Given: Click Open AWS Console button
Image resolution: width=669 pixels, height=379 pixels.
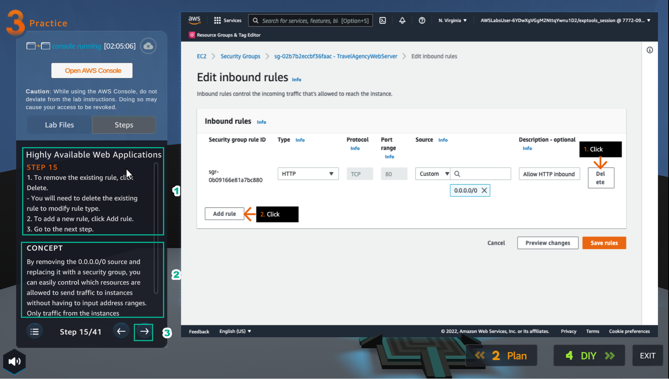Looking at the screenshot, I should pyautogui.click(x=92, y=71).
